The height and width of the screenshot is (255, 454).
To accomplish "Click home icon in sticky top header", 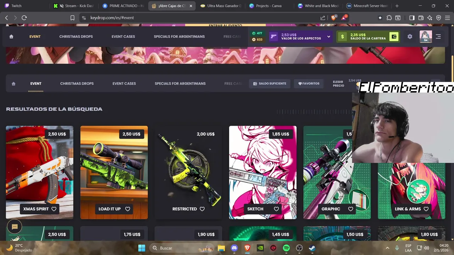I will point(11,36).
